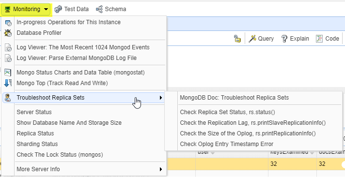Open Log Viewer: Most Recent 1024 Mongod Events
The image size is (345, 177).
point(84,47)
